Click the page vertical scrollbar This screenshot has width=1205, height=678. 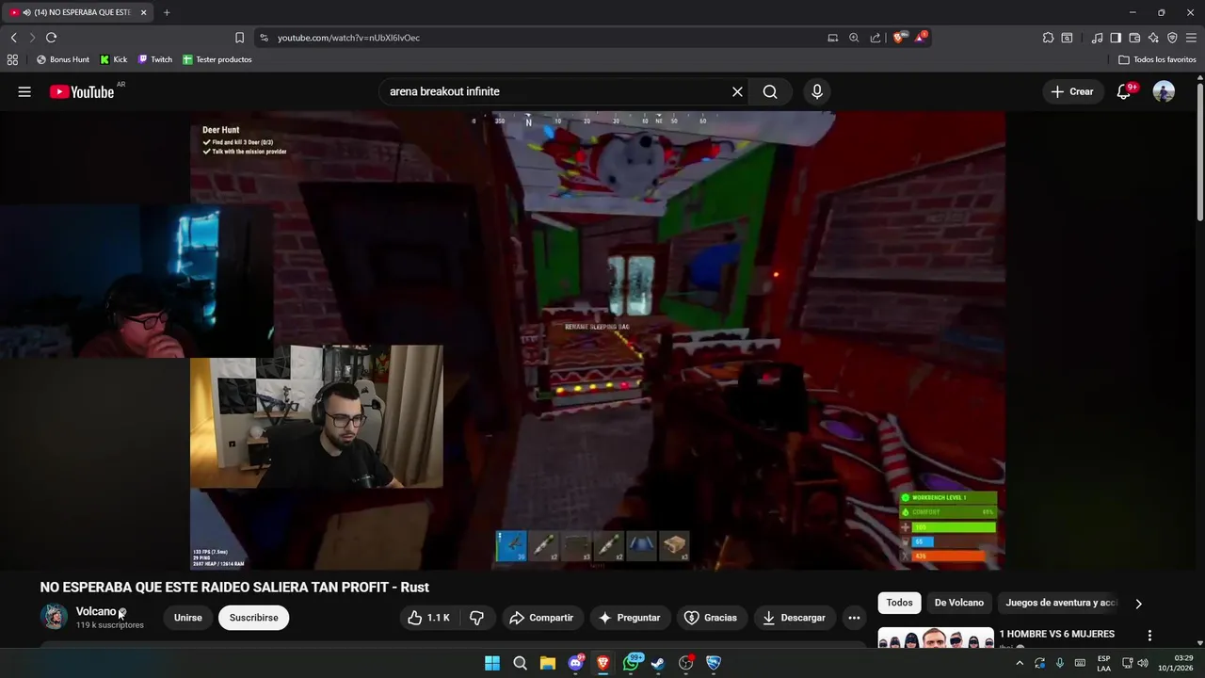coord(1199,151)
